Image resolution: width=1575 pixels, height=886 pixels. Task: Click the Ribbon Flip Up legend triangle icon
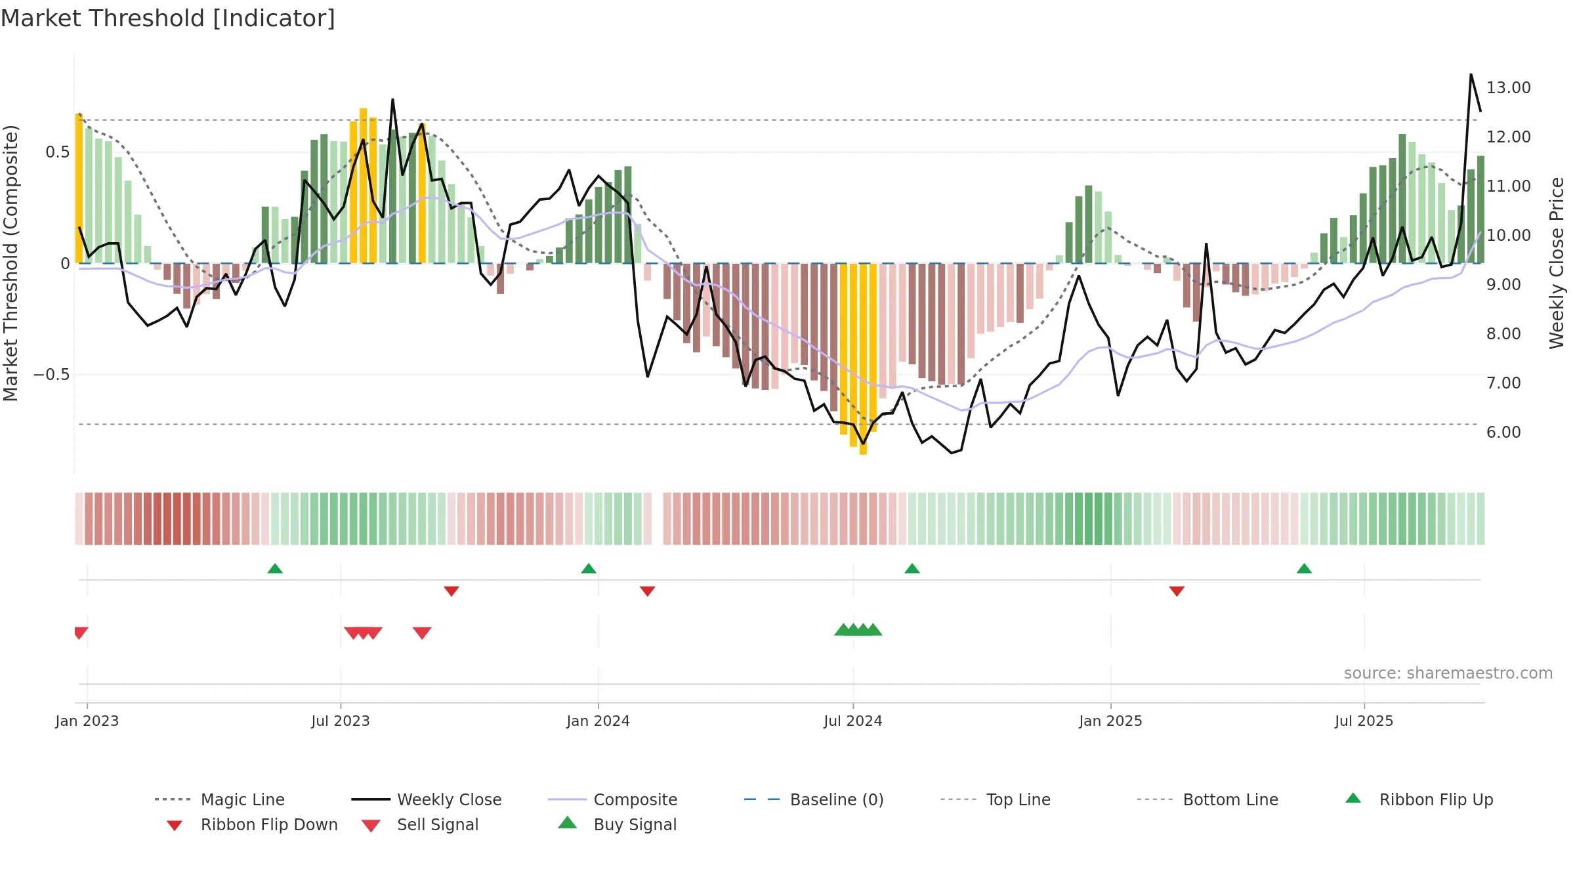click(x=1353, y=798)
